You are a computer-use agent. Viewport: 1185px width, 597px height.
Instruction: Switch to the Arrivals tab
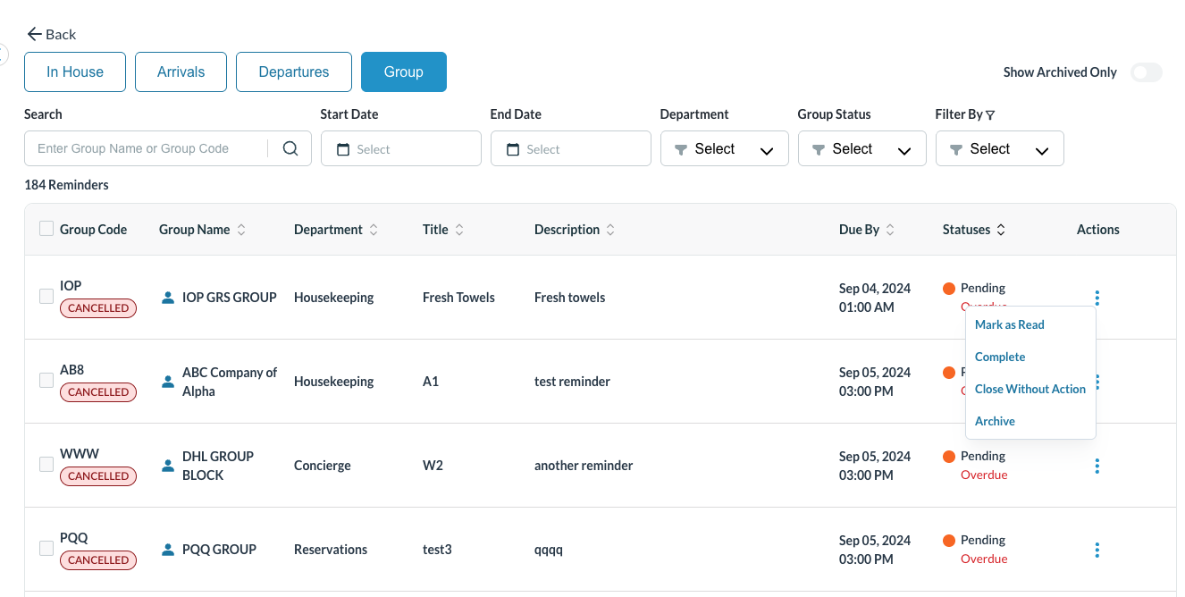click(x=181, y=72)
